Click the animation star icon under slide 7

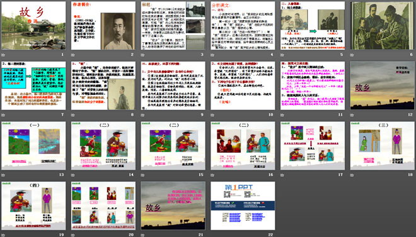pos(3,115)
